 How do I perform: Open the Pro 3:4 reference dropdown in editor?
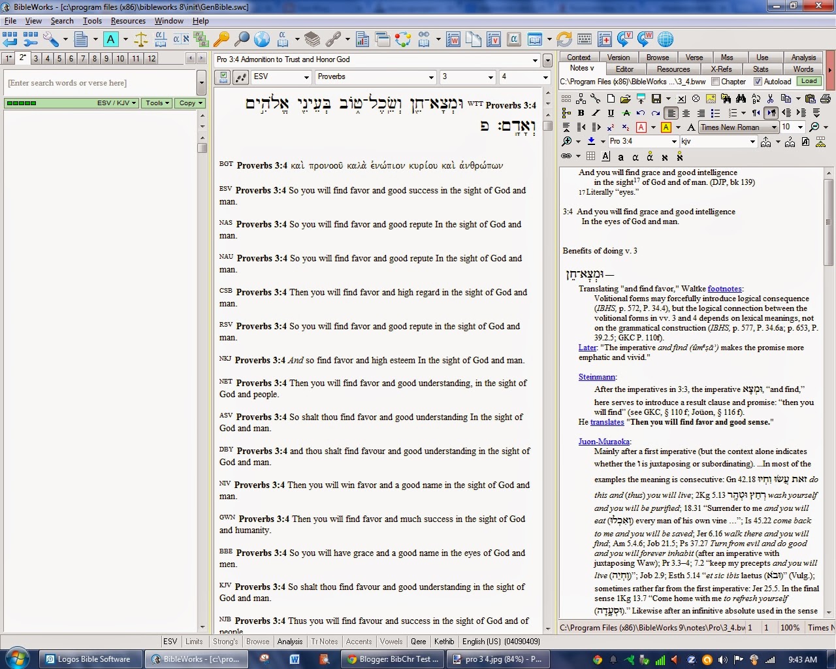coord(674,142)
